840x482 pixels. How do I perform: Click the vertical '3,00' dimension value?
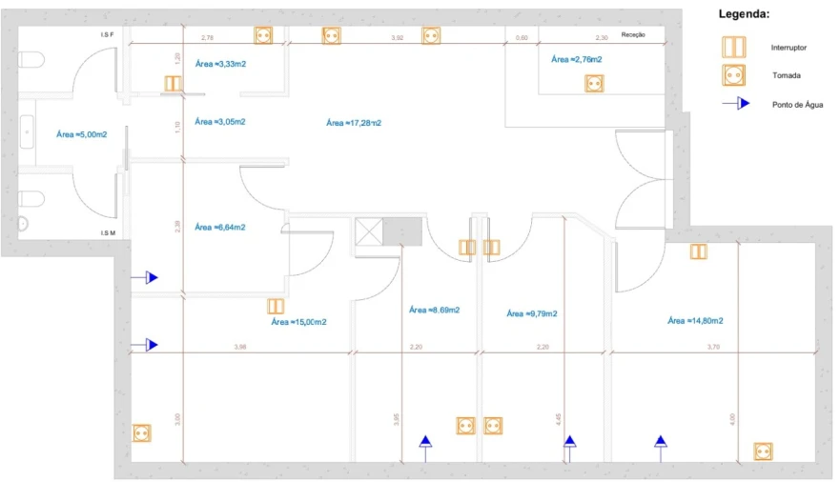click(x=178, y=419)
